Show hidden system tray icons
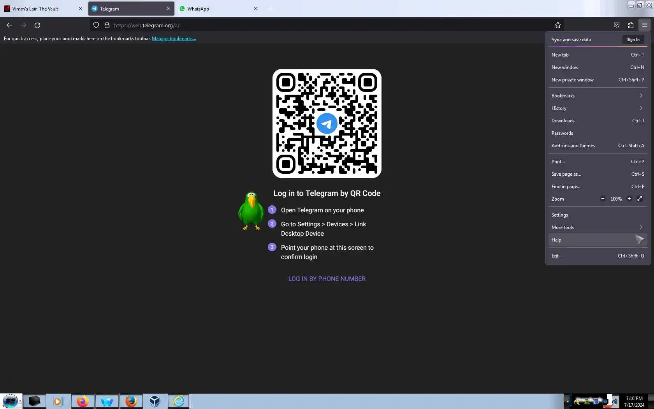Viewport: 654px width, 409px height. pyautogui.click(x=568, y=401)
